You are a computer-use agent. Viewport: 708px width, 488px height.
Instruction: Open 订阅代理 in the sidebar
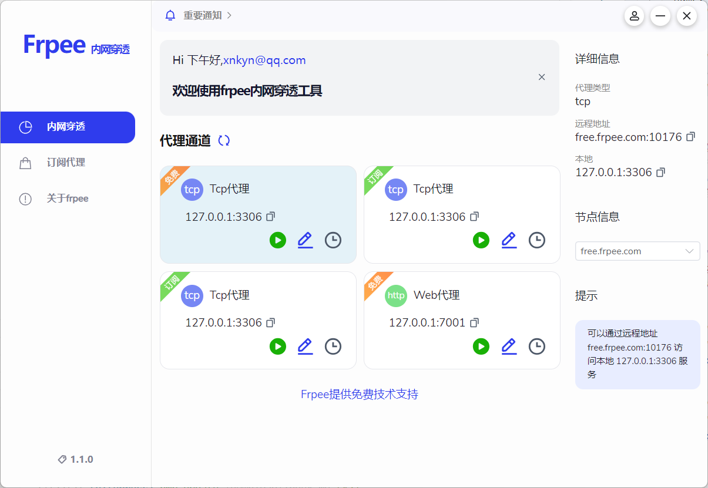(x=68, y=163)
